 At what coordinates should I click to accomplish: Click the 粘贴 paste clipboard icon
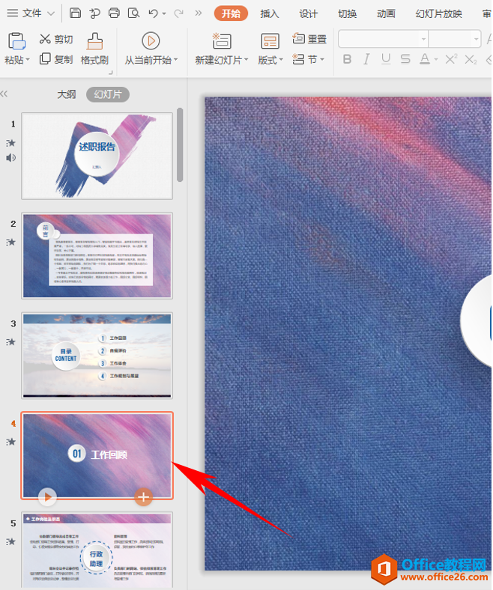pos(17,41)
